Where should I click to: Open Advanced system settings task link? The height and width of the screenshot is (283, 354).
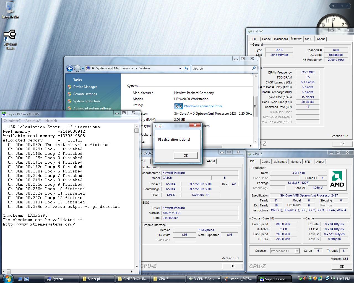click(92, 108)
